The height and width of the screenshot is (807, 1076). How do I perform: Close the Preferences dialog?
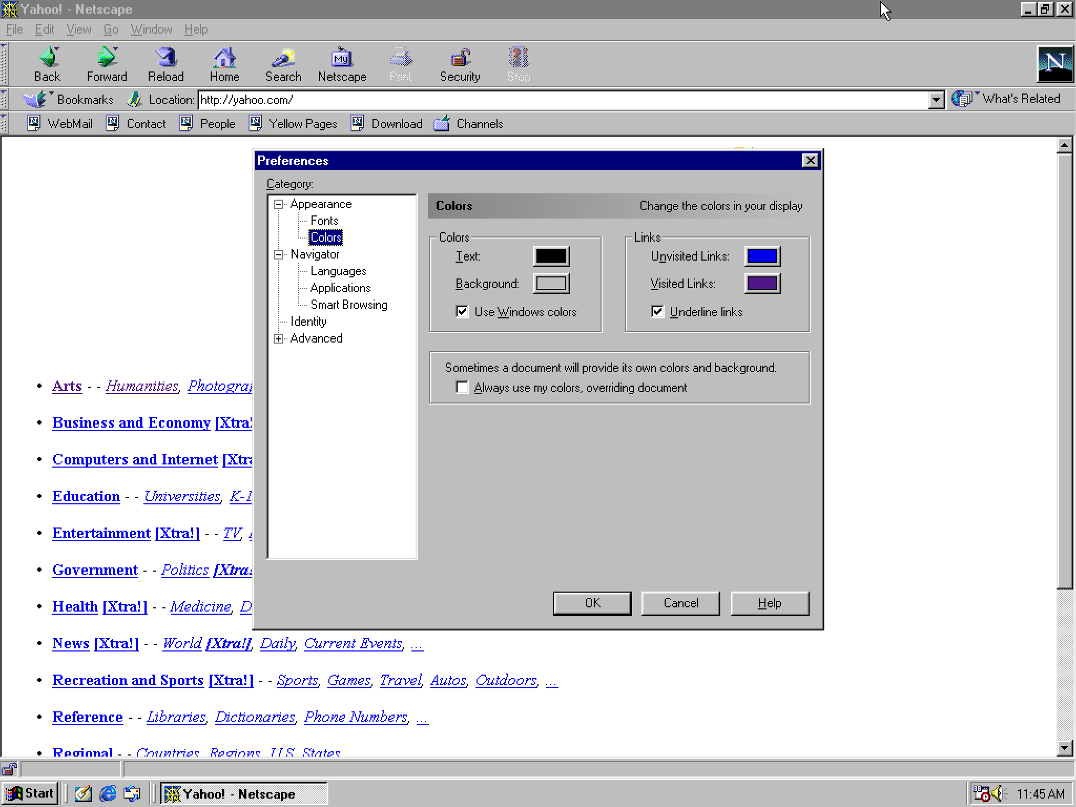click(811, 160)
